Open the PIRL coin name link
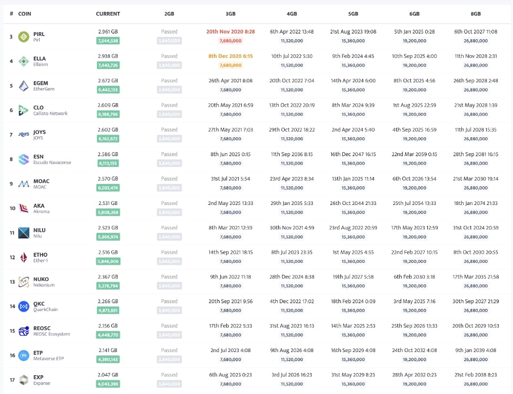The image size is (513, 394). [x=39, y=34]
